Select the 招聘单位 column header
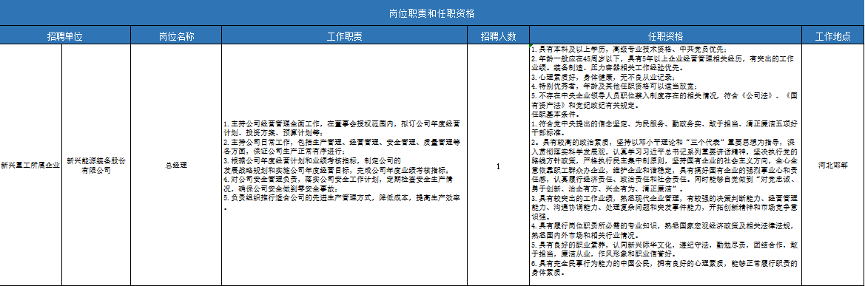Image resolution: width=865 pixels, height=286 pixels. pos(65,36)
